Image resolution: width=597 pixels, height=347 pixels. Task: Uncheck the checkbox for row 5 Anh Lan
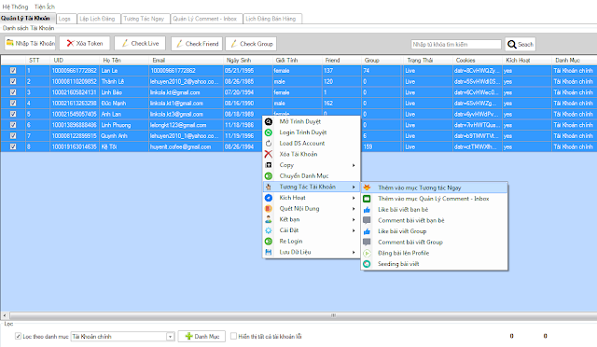[13, 114]
